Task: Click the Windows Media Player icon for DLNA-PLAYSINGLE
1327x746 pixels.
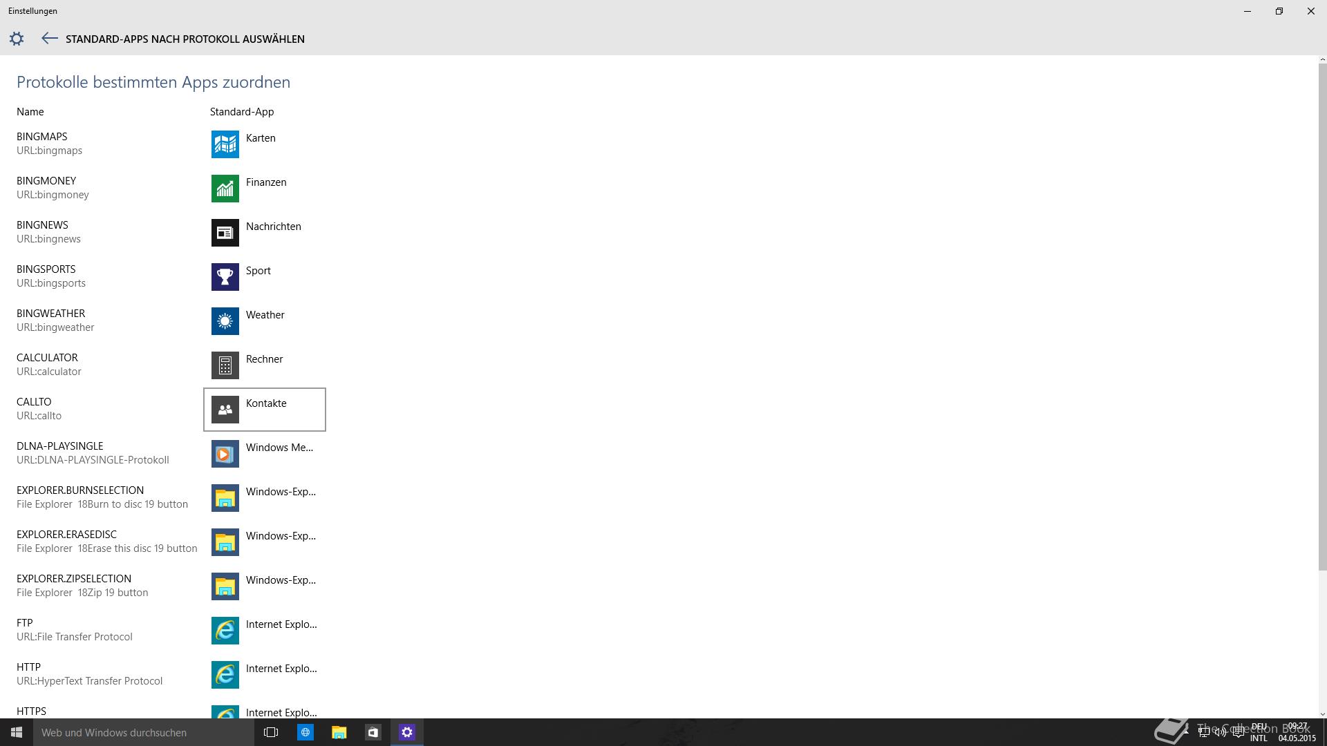Action: coord(225,454)
